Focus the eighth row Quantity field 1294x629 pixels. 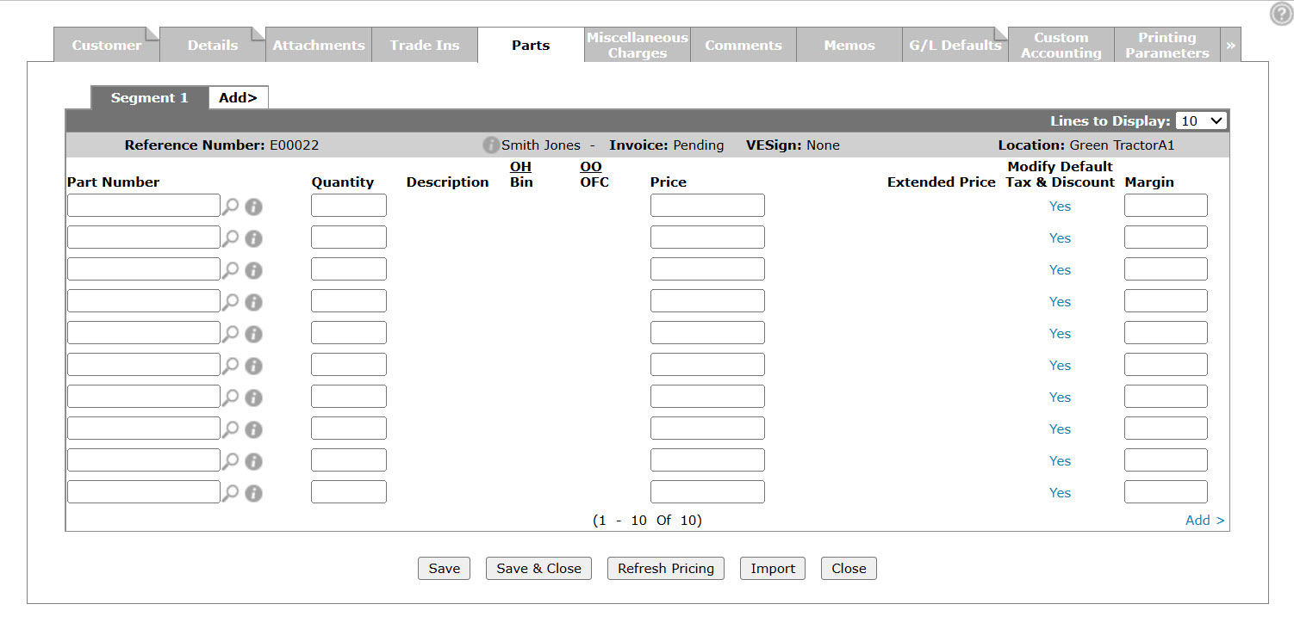coord(349,428)
